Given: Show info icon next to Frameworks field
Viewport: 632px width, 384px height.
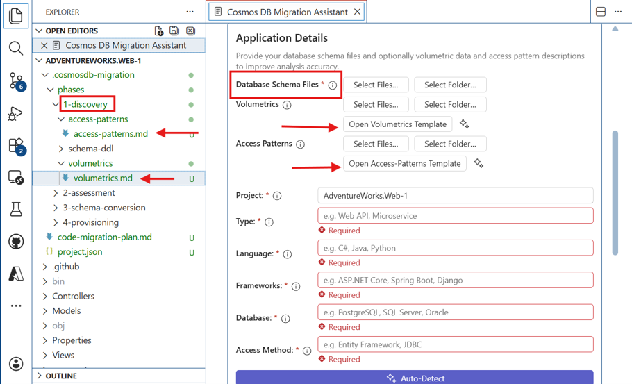Looking at the screenshot, I should tap(296, 287).
